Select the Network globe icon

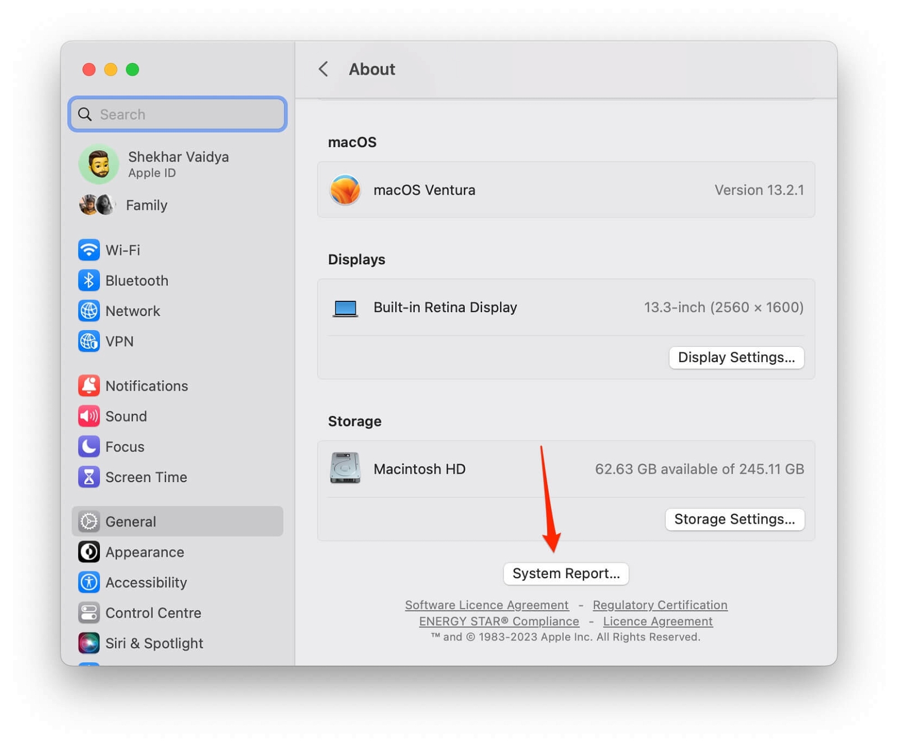point(89,310)
